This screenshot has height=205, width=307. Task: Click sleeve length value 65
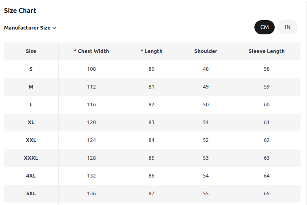pos(267,194)
